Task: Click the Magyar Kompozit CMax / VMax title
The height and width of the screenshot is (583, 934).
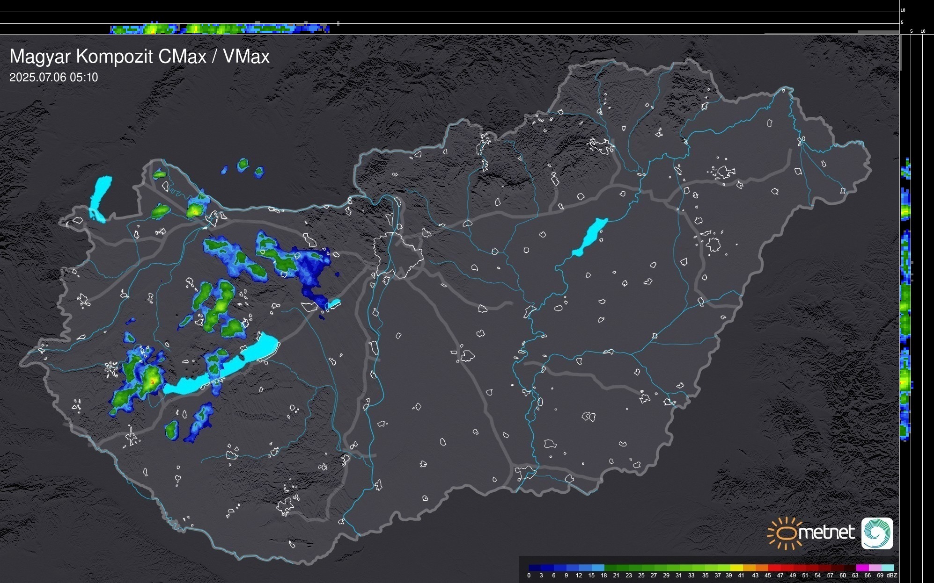Action: [x=140, y=57]
